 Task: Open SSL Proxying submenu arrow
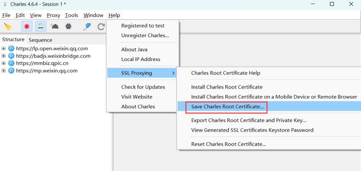coord(173,73)
